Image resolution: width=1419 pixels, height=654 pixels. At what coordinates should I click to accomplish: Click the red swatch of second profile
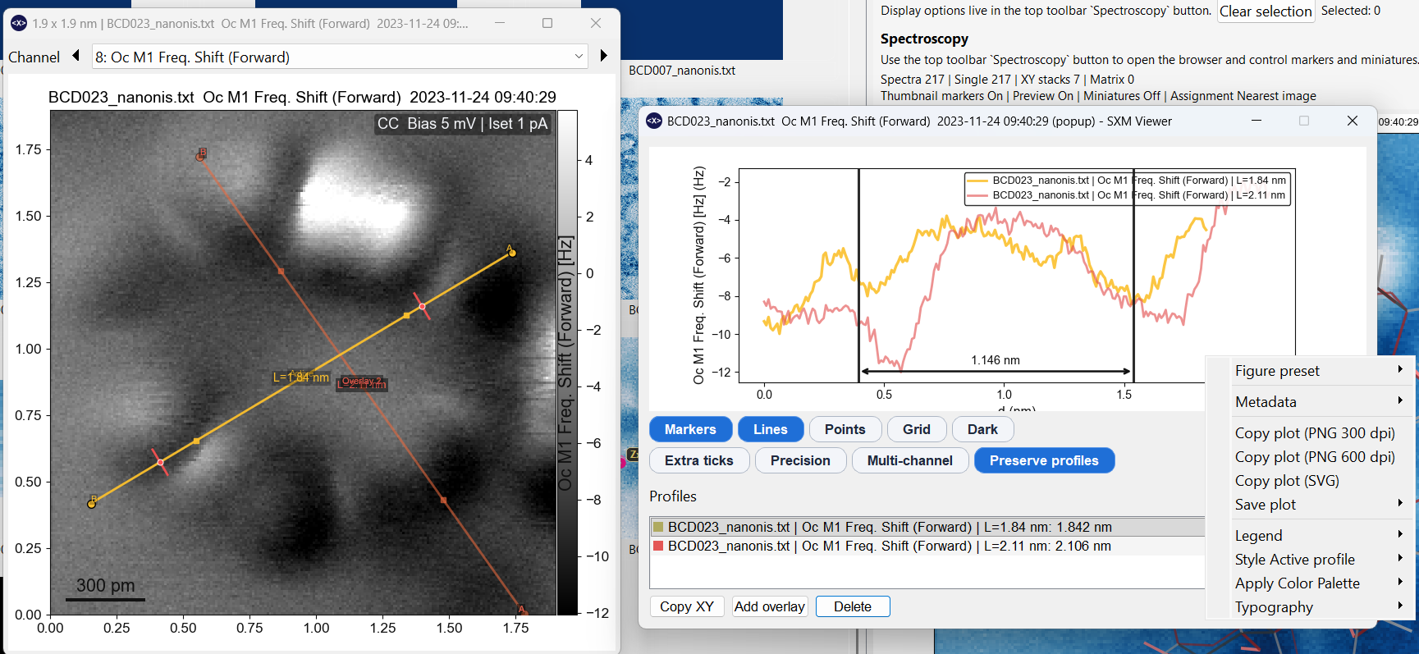click(657, 546)
